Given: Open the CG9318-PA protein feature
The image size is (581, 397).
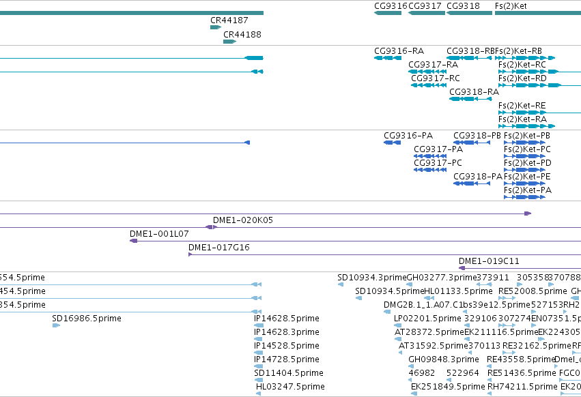Looking at the screenshot, I should tap(472, 183).
